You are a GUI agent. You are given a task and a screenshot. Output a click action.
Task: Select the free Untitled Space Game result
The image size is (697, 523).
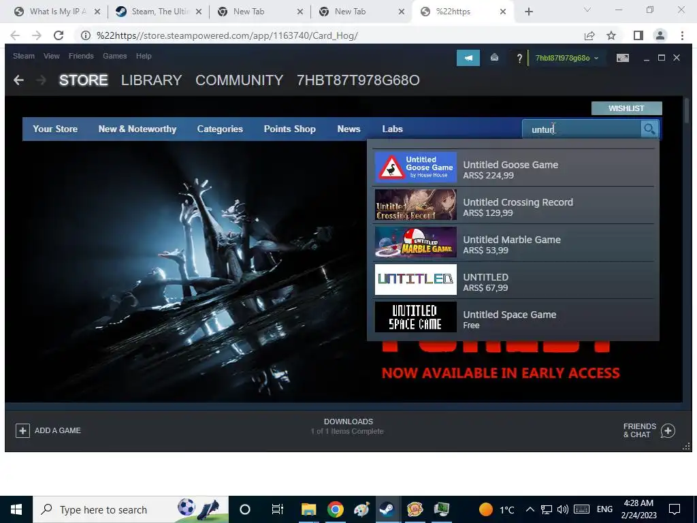click(x=514, y=317)
